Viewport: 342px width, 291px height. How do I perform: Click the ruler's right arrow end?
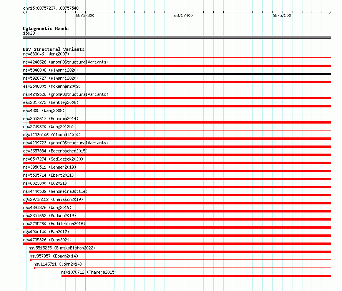coord(330,12)
